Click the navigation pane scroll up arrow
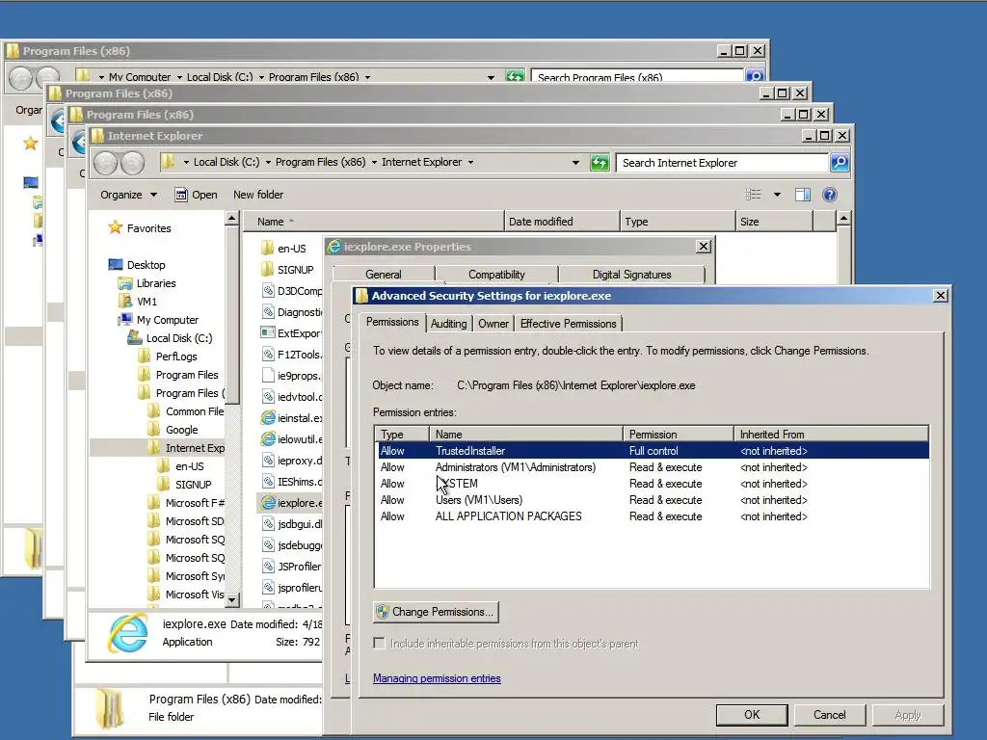The height and width of the screenshot is (740, 987). coord(231,219)
